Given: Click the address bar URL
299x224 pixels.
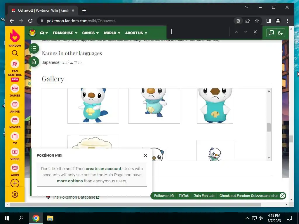Looking at the screenshot, I should pyautogui.click(x=81, y=21).
